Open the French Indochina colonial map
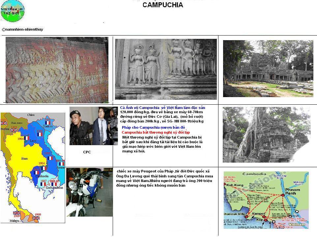Screen dimensions: 317x237 [33, 168]
